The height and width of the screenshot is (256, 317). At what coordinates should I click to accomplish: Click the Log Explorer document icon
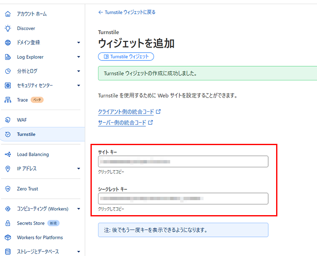[8, 57]
